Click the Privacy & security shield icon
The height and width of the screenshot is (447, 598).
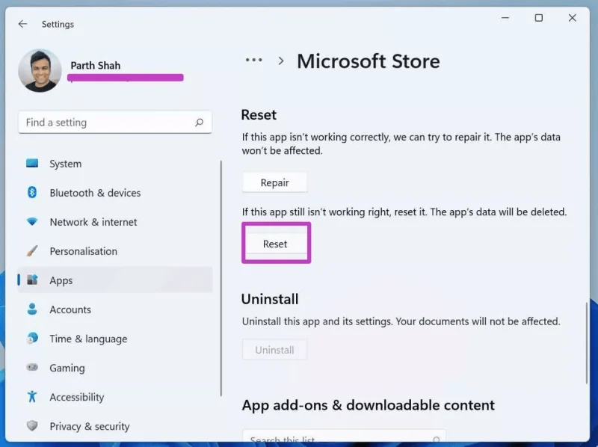click(x=32, y=425)
